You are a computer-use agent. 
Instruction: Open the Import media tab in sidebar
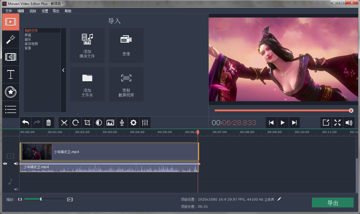(11, 22)
